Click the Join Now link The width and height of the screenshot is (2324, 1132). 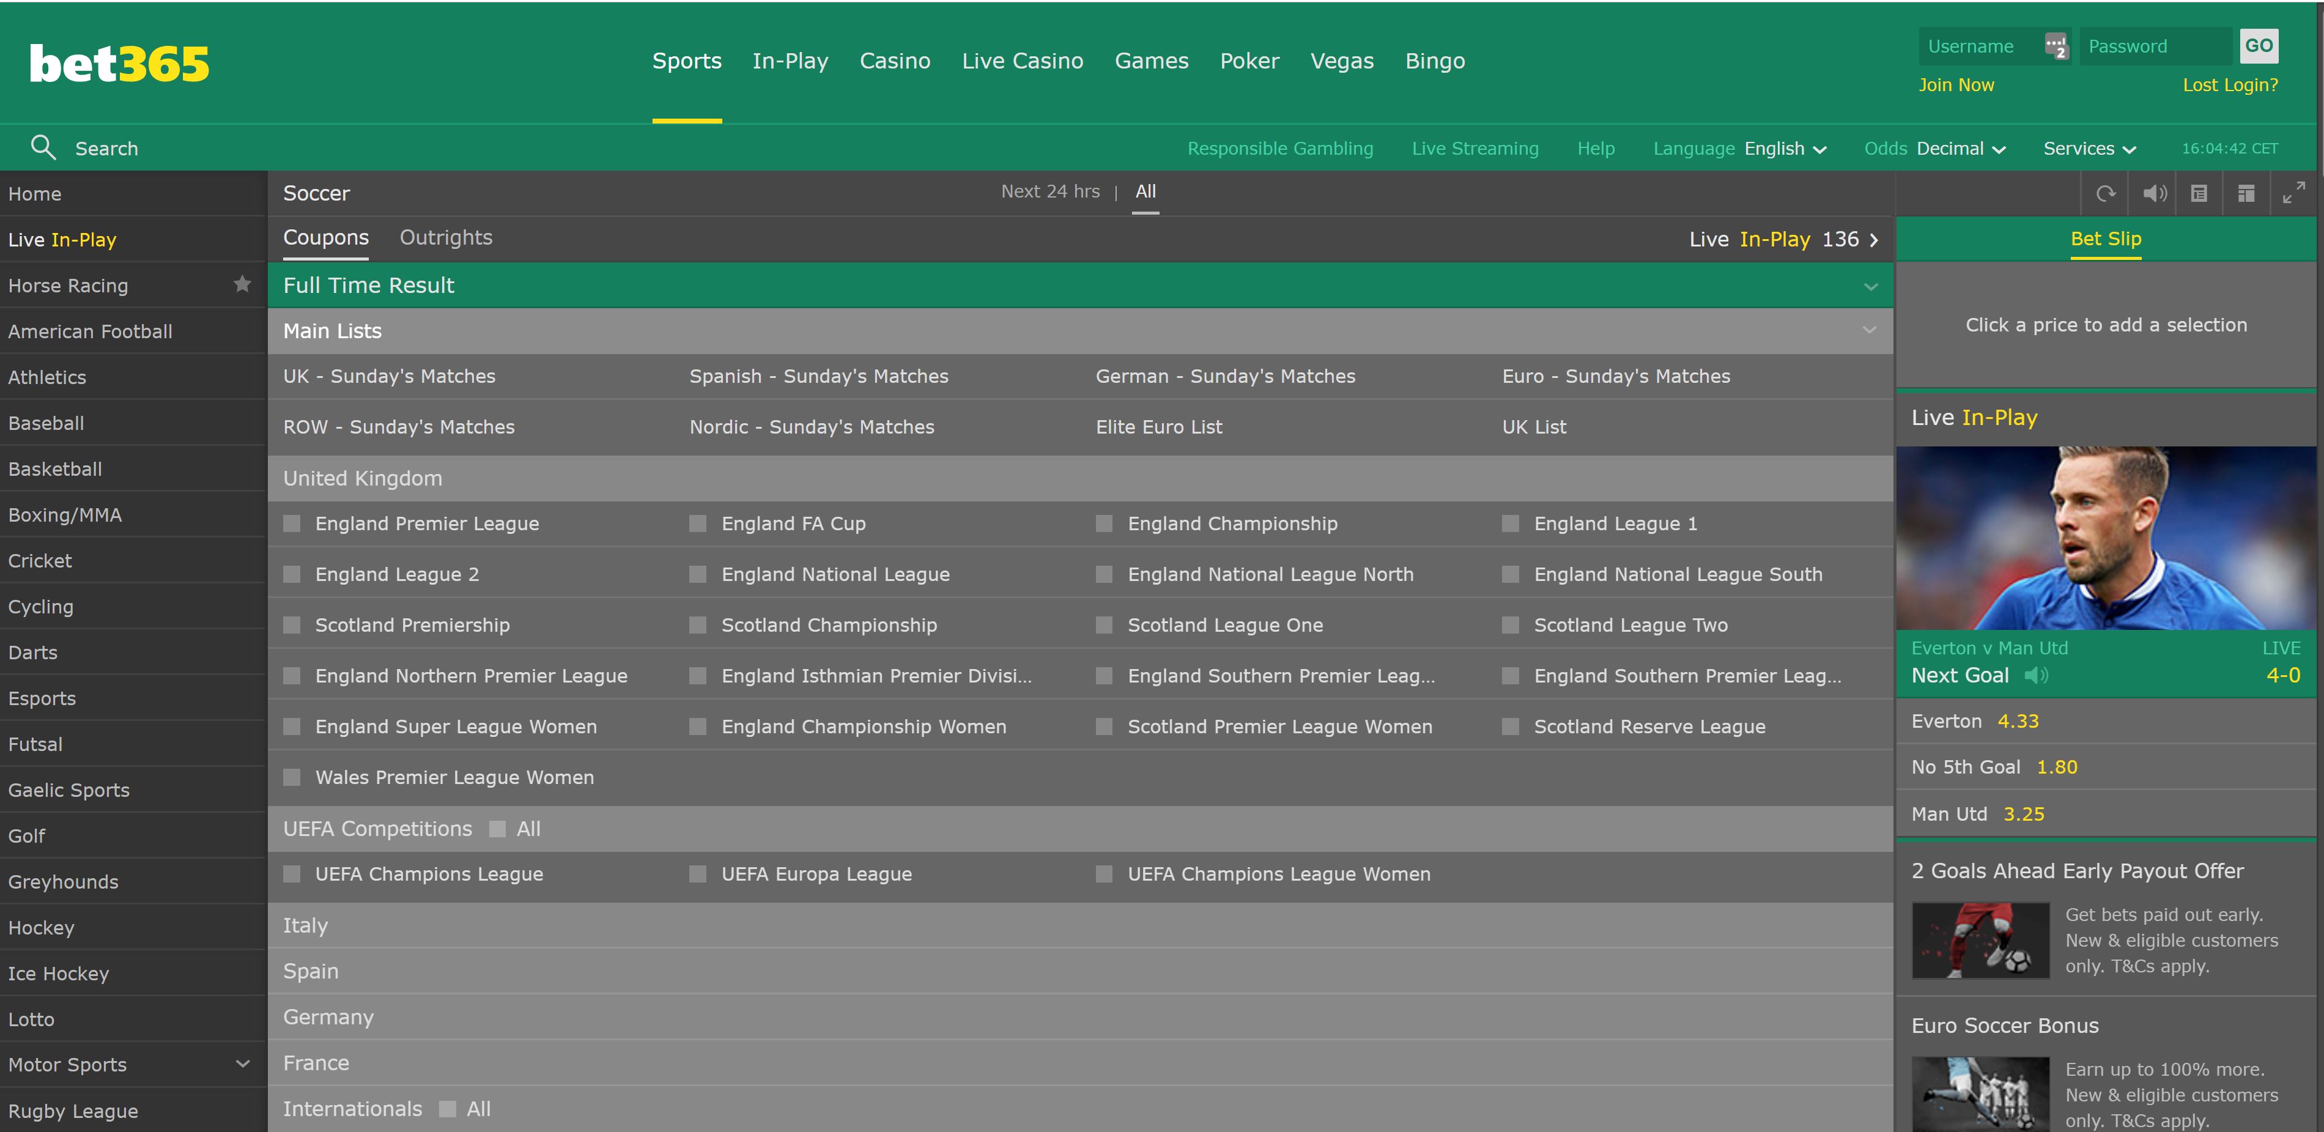pos(1956,85)
